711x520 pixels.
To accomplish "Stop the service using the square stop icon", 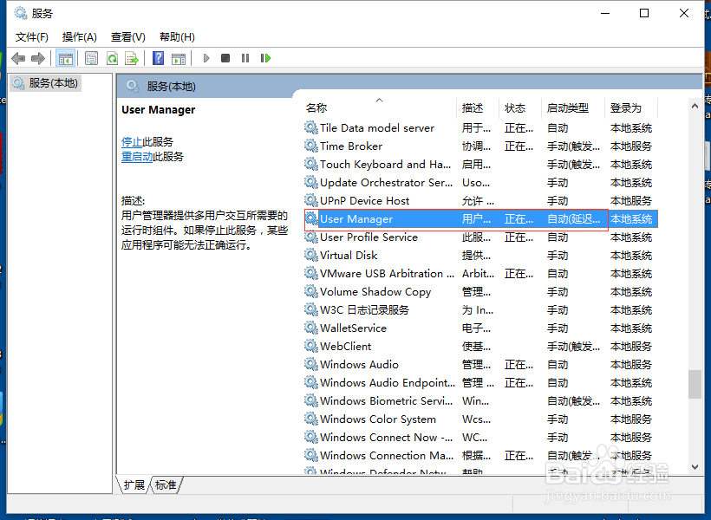I will (x=225, y=58).
